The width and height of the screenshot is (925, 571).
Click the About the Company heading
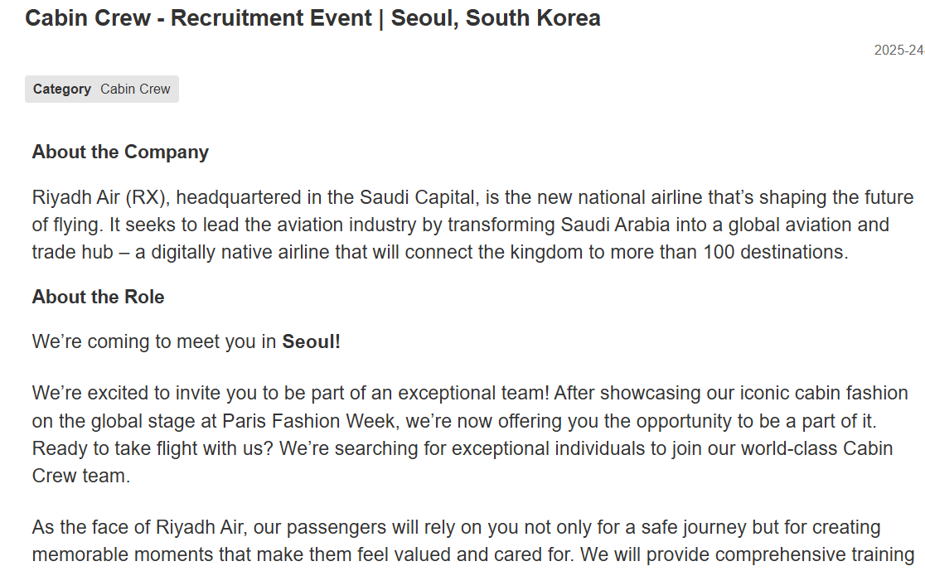120,152
